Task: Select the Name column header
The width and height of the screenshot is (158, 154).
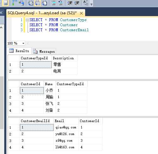Action: [50, 84]
